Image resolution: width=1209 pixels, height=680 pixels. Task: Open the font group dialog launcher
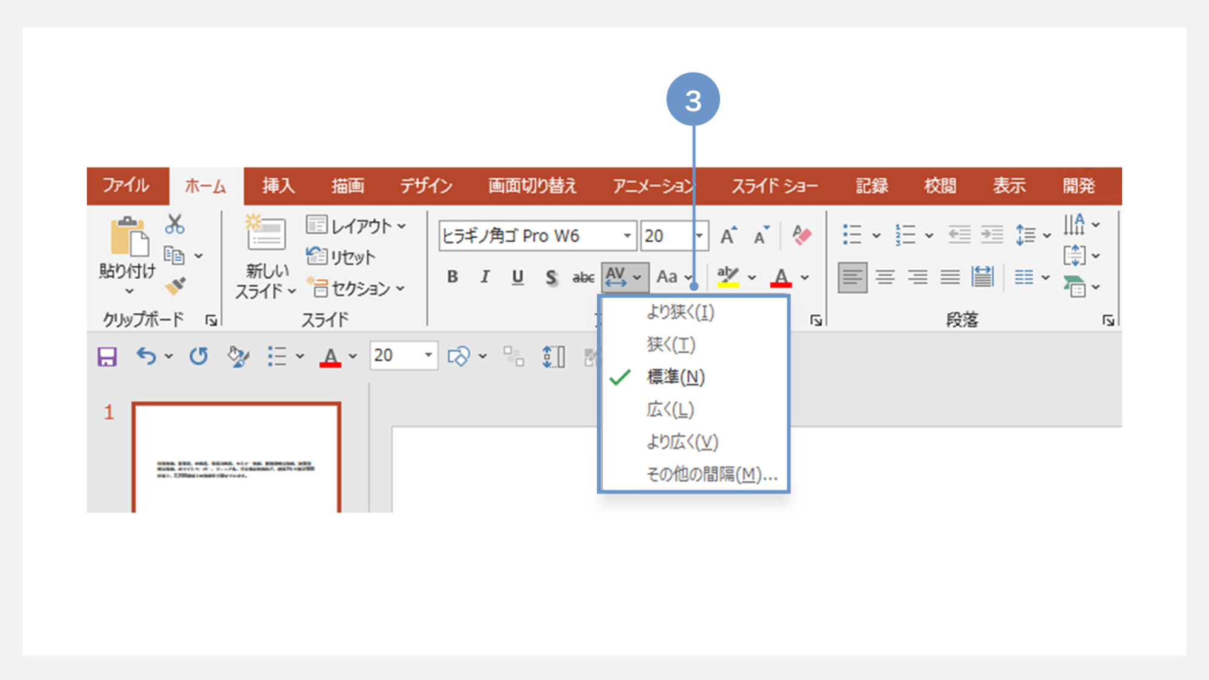click(x=816, y=320)
